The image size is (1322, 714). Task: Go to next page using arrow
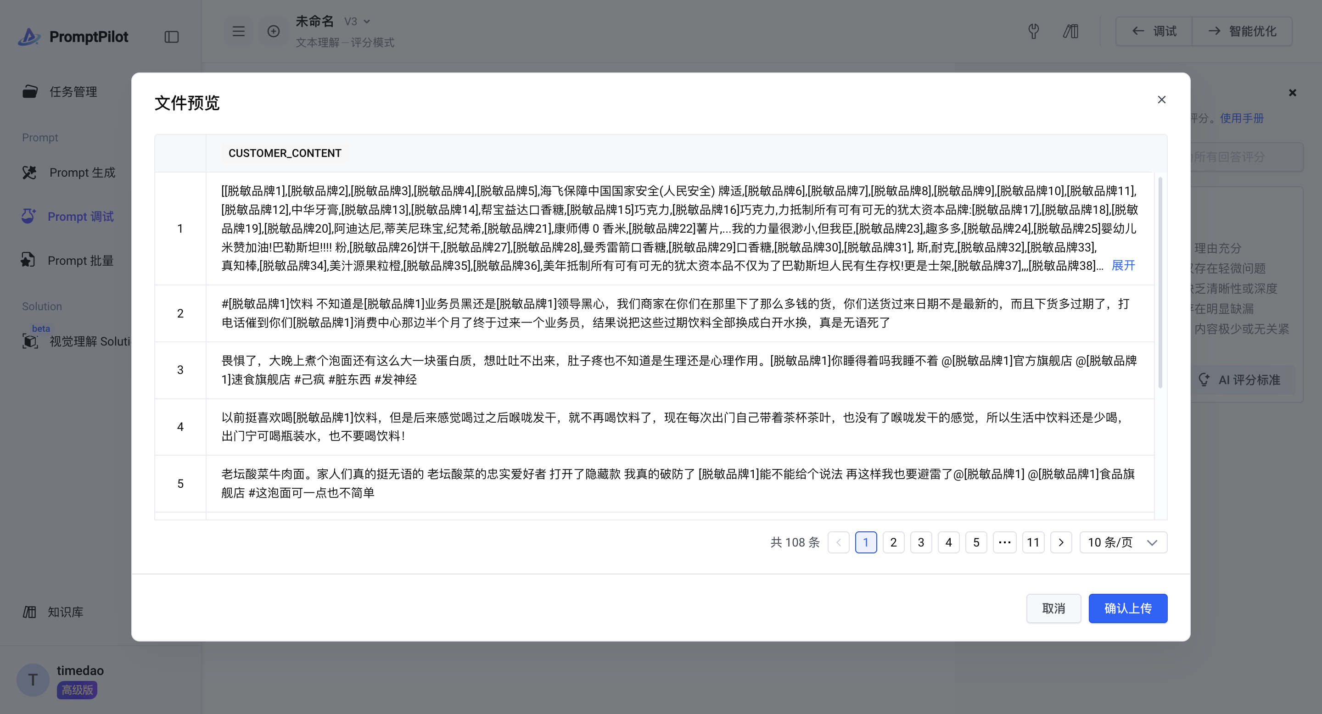(x=1061, y=542)
